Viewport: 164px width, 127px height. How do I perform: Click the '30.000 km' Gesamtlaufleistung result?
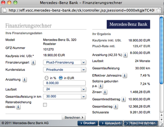click(143, 68)
